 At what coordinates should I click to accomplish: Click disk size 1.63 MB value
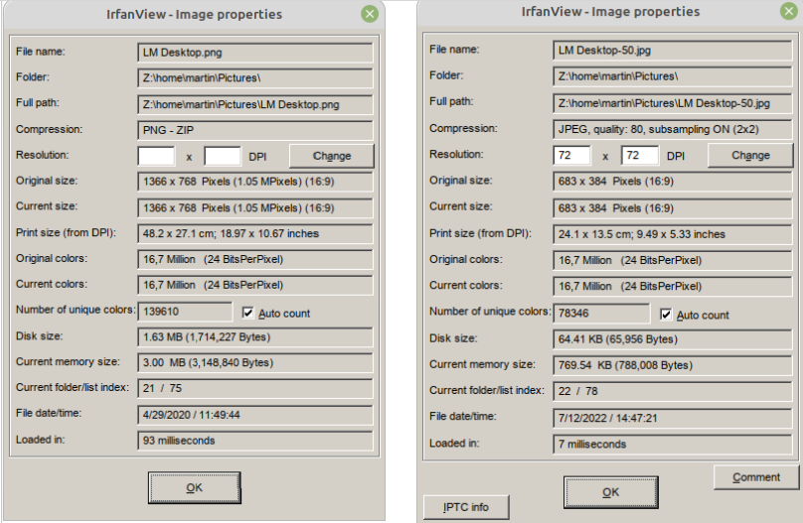pyautogui.click(x=255, y=336)
